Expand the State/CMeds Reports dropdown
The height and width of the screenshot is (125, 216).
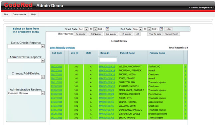coord(43,46)
